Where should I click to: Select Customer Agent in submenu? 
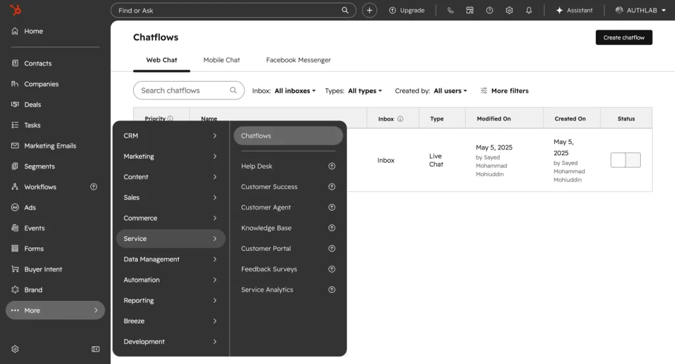288,207
